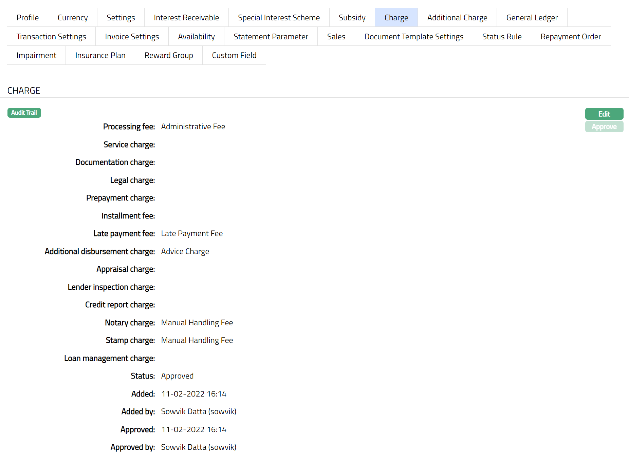This screenshot has width=629, height=463.
Task: Click the Subsidy tab
Action: click(352, 18)
